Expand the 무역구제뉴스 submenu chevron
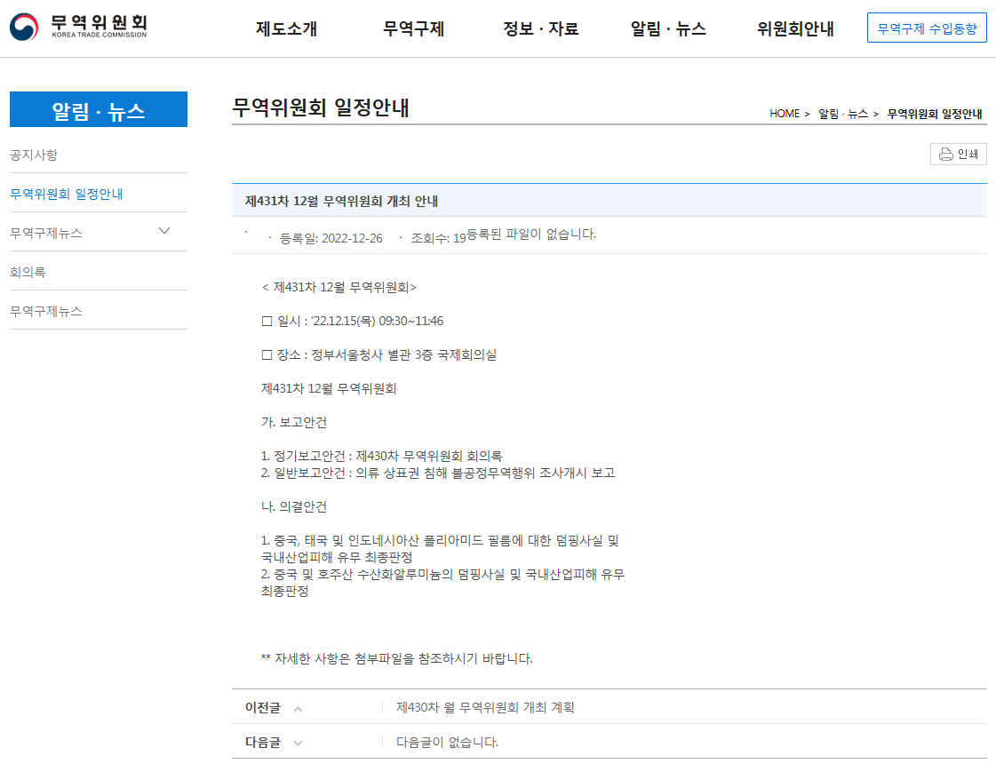This screenshot has height=764, width=996. point(164,232)
